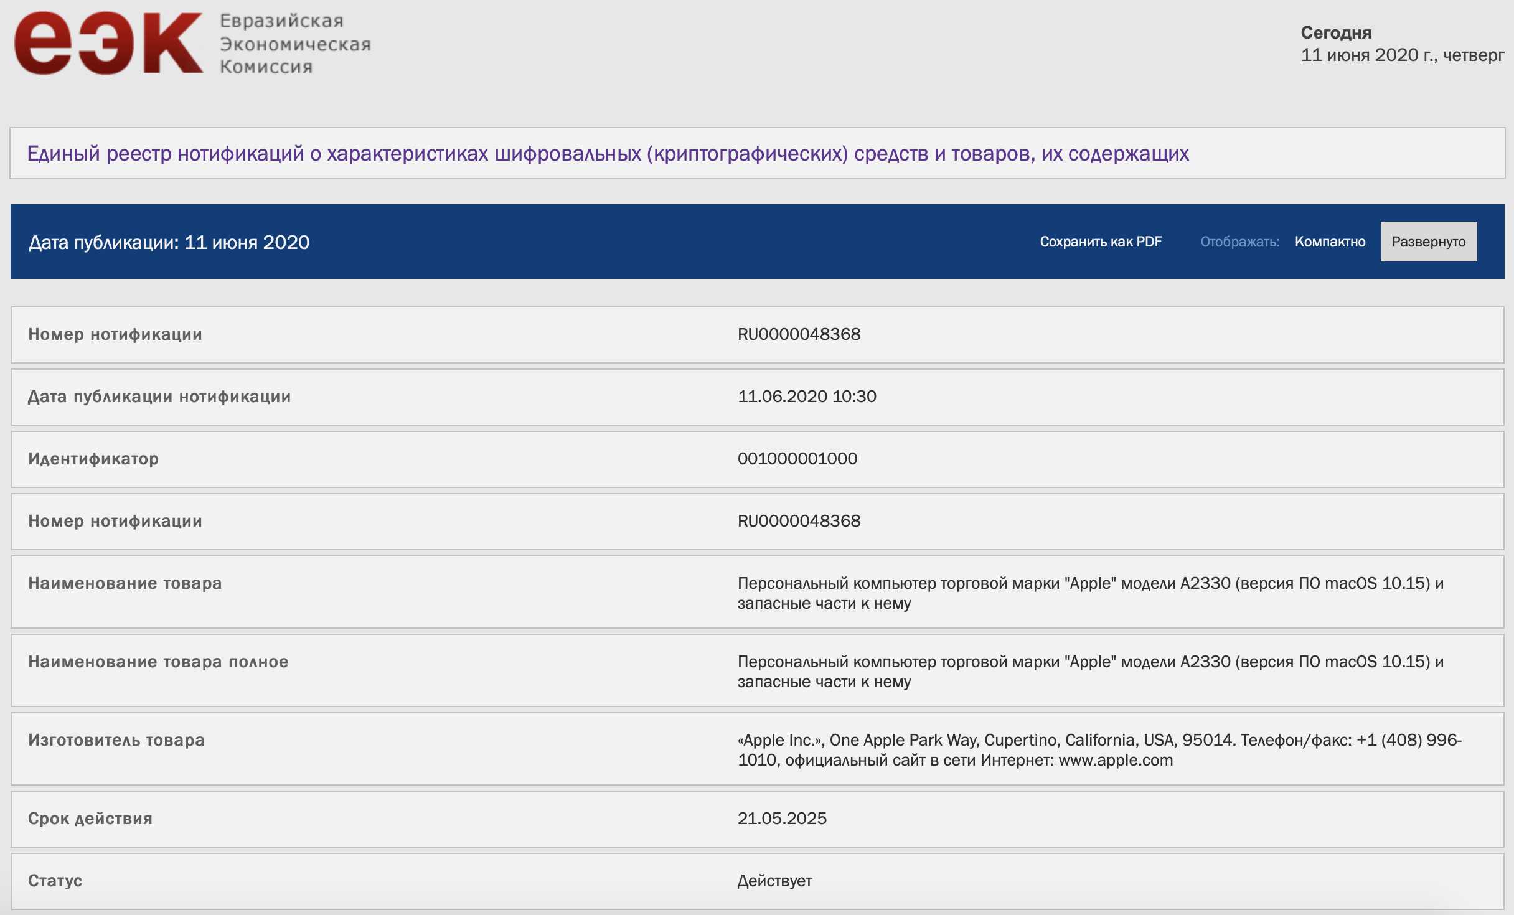Click the Изготовитель товара row label
The height and width of the screenshot is (915, 1514).
[116, 740]
